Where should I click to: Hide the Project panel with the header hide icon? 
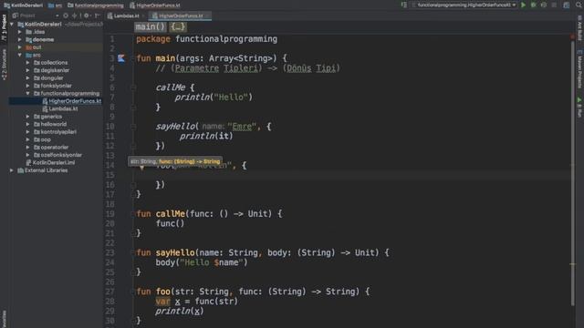click(98, 15)
